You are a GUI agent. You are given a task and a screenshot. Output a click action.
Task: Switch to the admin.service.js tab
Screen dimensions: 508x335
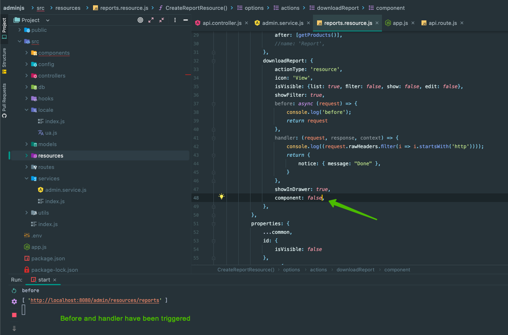coord(282,23)
